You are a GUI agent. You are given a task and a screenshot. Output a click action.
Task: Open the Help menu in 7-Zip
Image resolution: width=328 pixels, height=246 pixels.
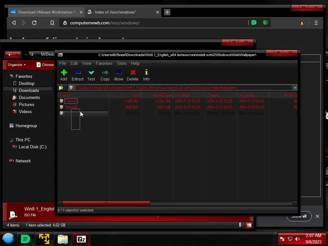[x=135, y=63]
